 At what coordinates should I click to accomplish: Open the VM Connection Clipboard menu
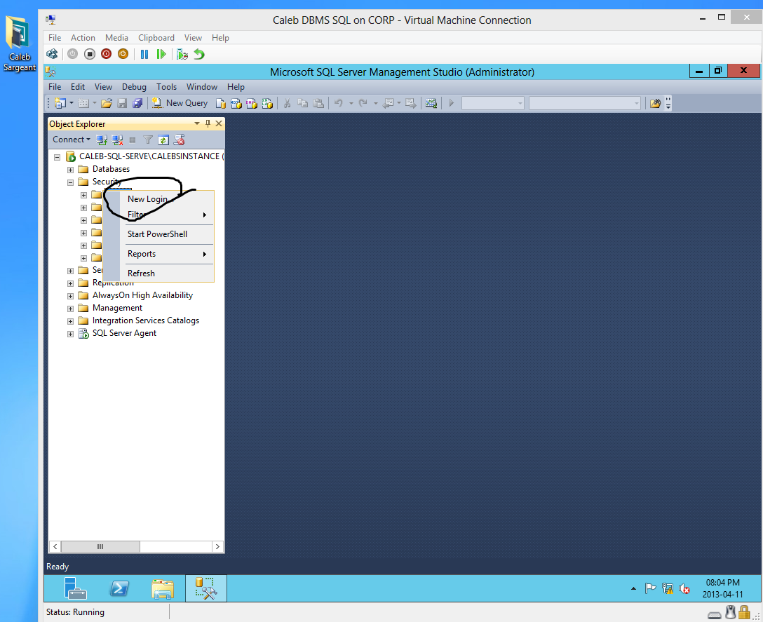click(156, 37)
